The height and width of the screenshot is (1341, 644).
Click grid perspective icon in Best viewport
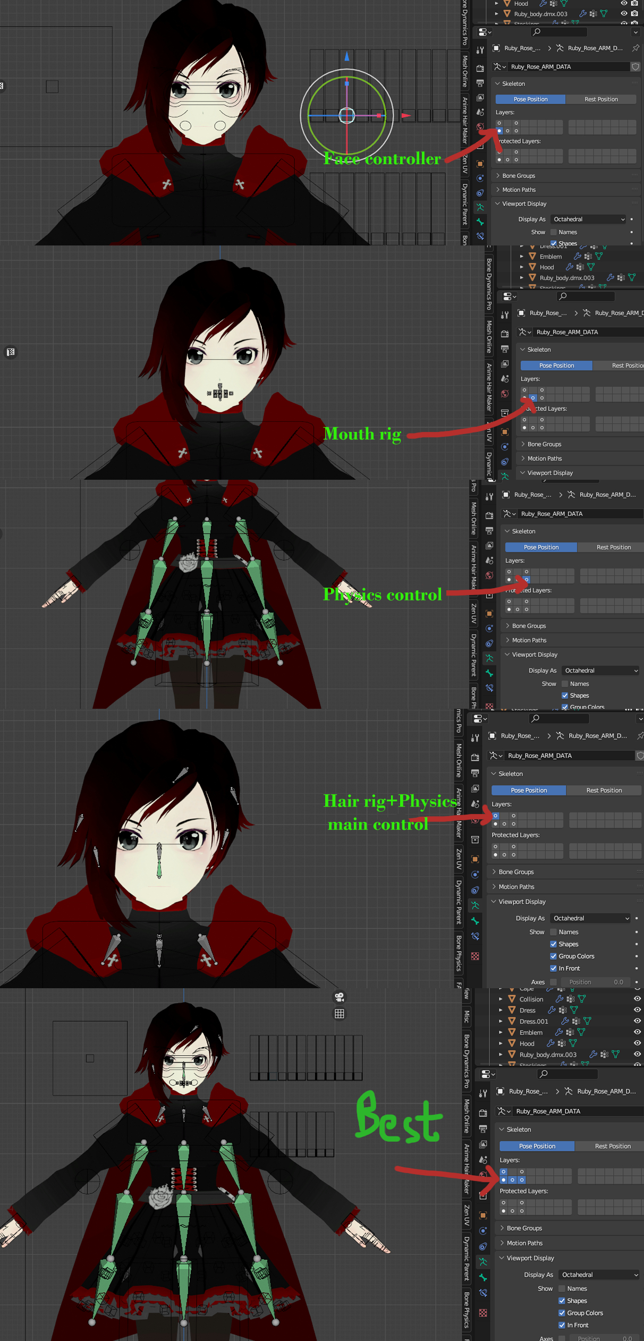click(x=340, y=1014)
